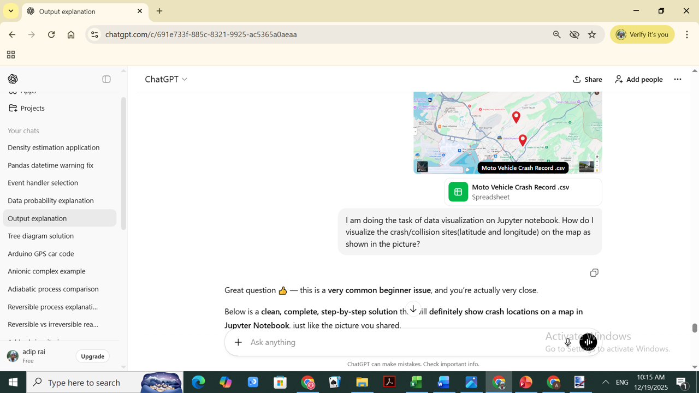
Task: Click the third-party cookies blocked eye icon
Action: (x=574, y=34)
